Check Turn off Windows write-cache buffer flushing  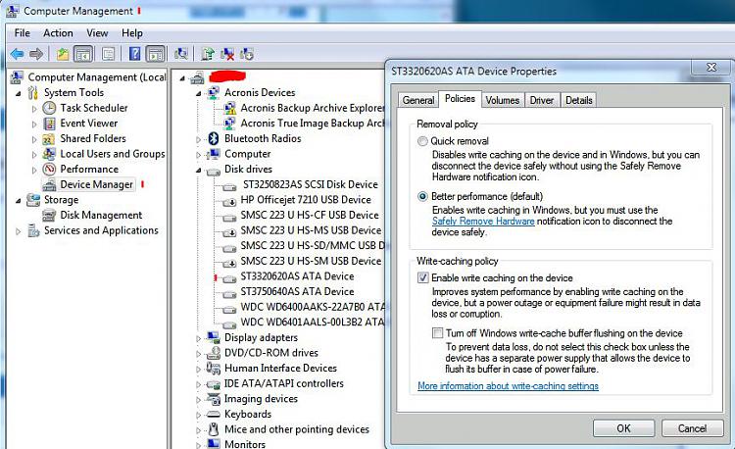[437, 333]
